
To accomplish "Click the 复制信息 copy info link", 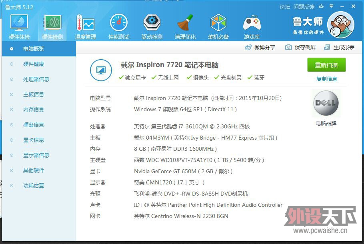I will 326,79.
